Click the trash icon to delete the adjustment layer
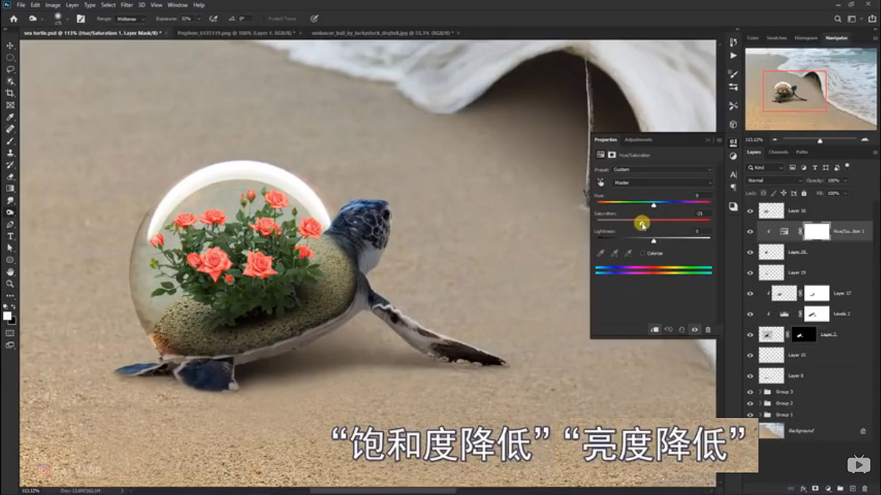This screenshot has width=881, height=495. pyautogui.click(x=708, y=329)
